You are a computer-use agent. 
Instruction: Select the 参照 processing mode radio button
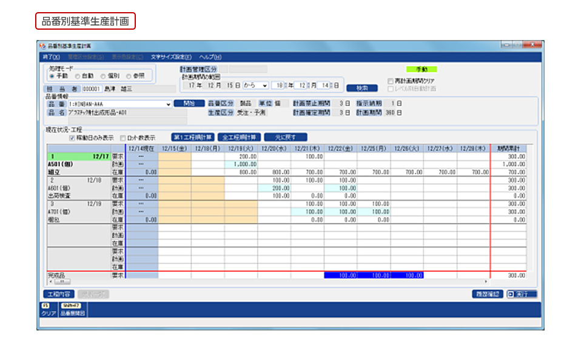(x=129, y=76)
